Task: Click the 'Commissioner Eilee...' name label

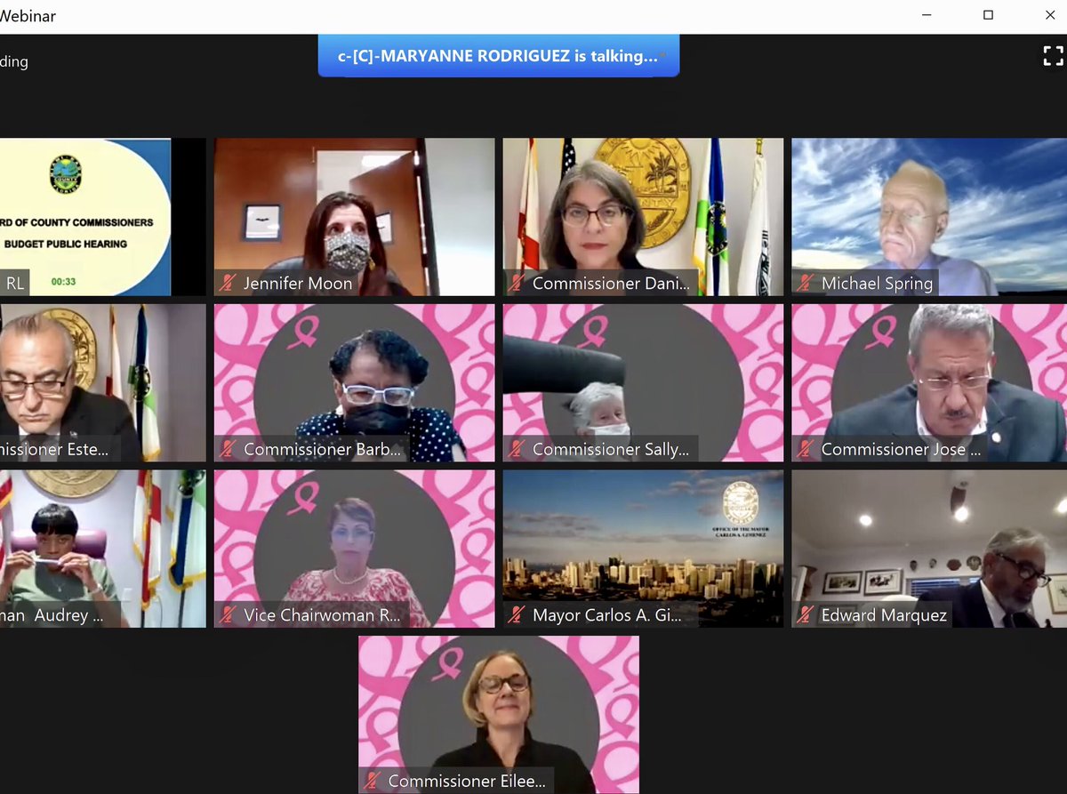Action: click(466, 782)
